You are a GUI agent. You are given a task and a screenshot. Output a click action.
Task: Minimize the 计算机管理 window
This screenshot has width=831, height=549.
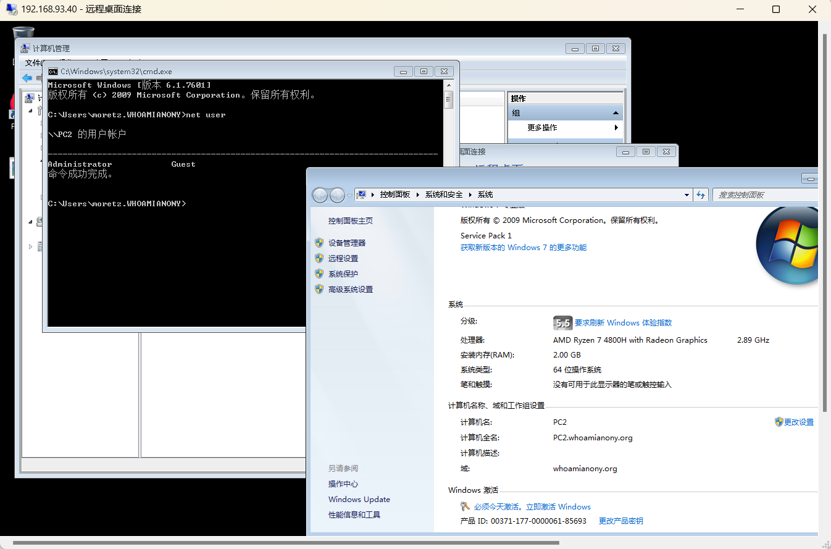(x=575, y=49)
